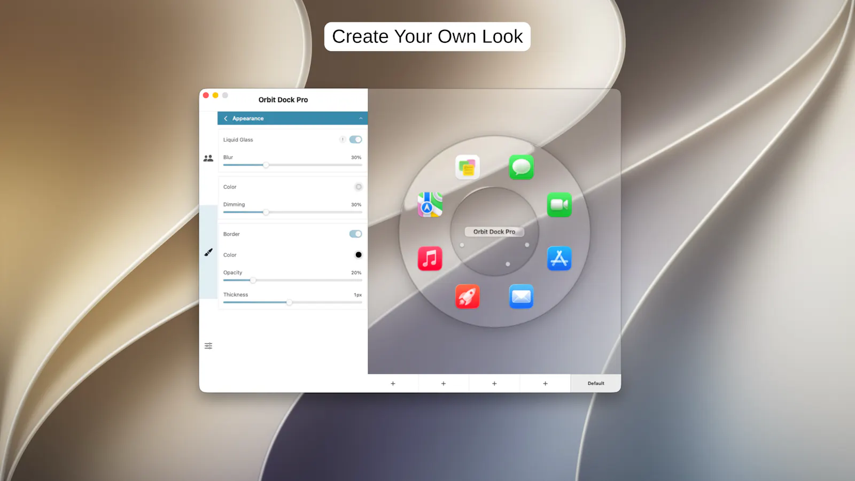Viewport: 855px width, 481px height.
Task: Click the Blur 30% value
Action: 356,158
